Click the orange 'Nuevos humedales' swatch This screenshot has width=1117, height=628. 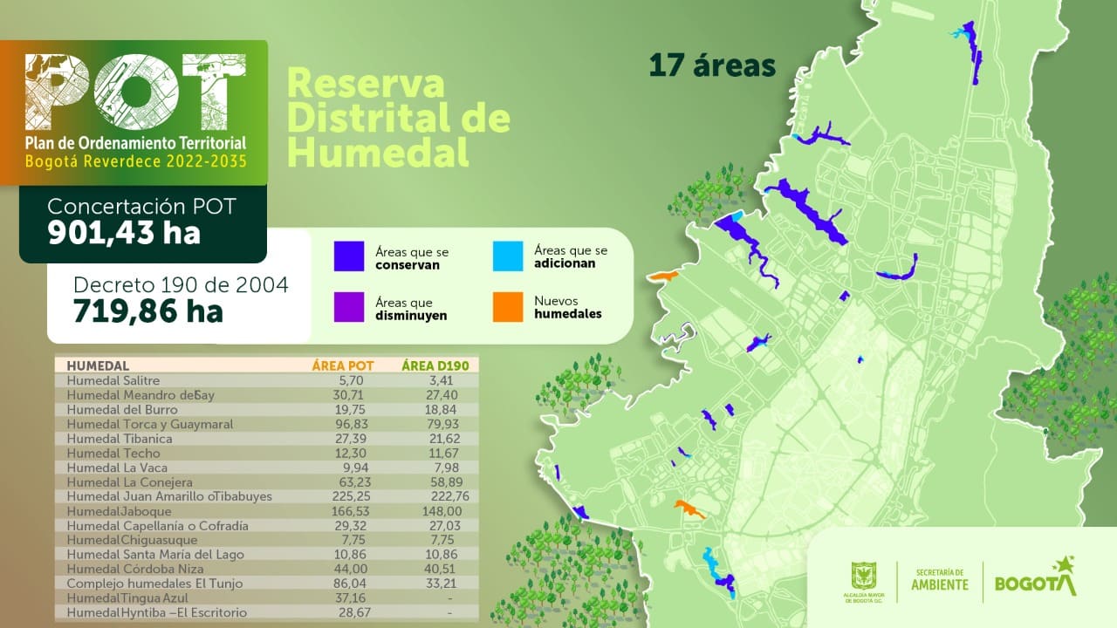point(507,307)
